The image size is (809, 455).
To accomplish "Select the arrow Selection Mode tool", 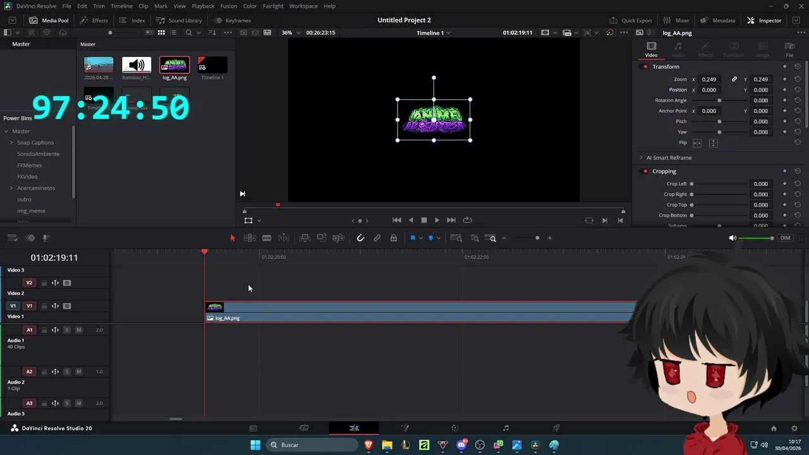I will click(x=233, y=238).
